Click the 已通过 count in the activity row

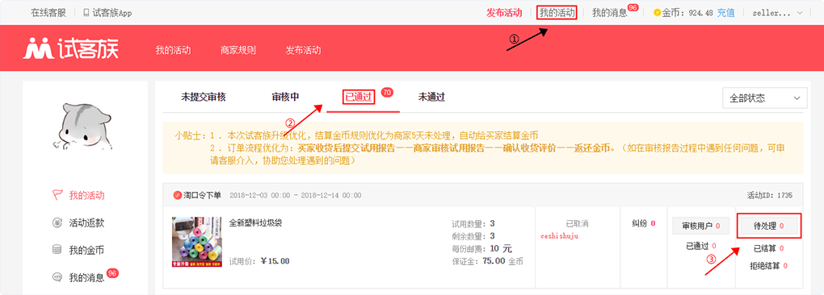click(701, 246)
